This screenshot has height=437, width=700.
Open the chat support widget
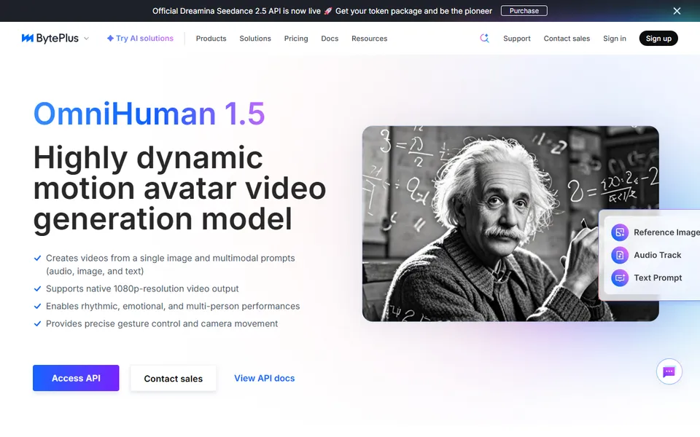pyautogui.click(x=669, y=371)
